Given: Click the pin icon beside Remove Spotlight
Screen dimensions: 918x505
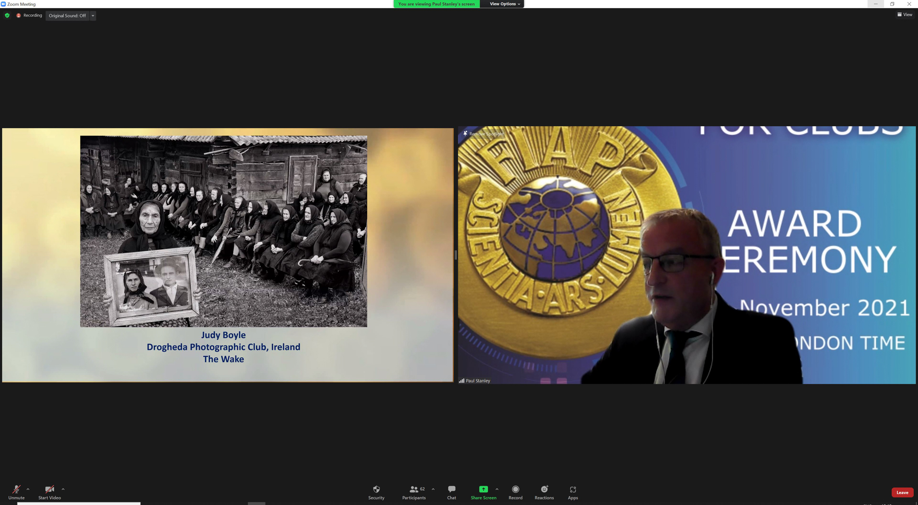Looking at the screenshot, I should tap(465, 134).
